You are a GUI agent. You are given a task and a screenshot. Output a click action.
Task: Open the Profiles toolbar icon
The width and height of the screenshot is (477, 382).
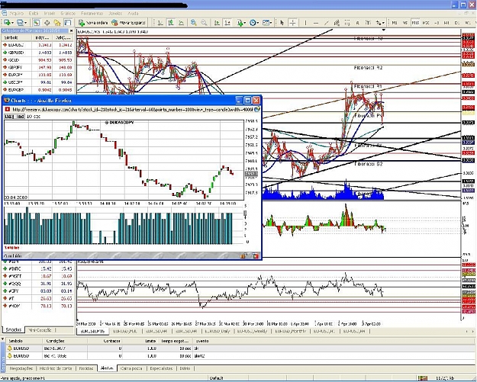(21, 22)
